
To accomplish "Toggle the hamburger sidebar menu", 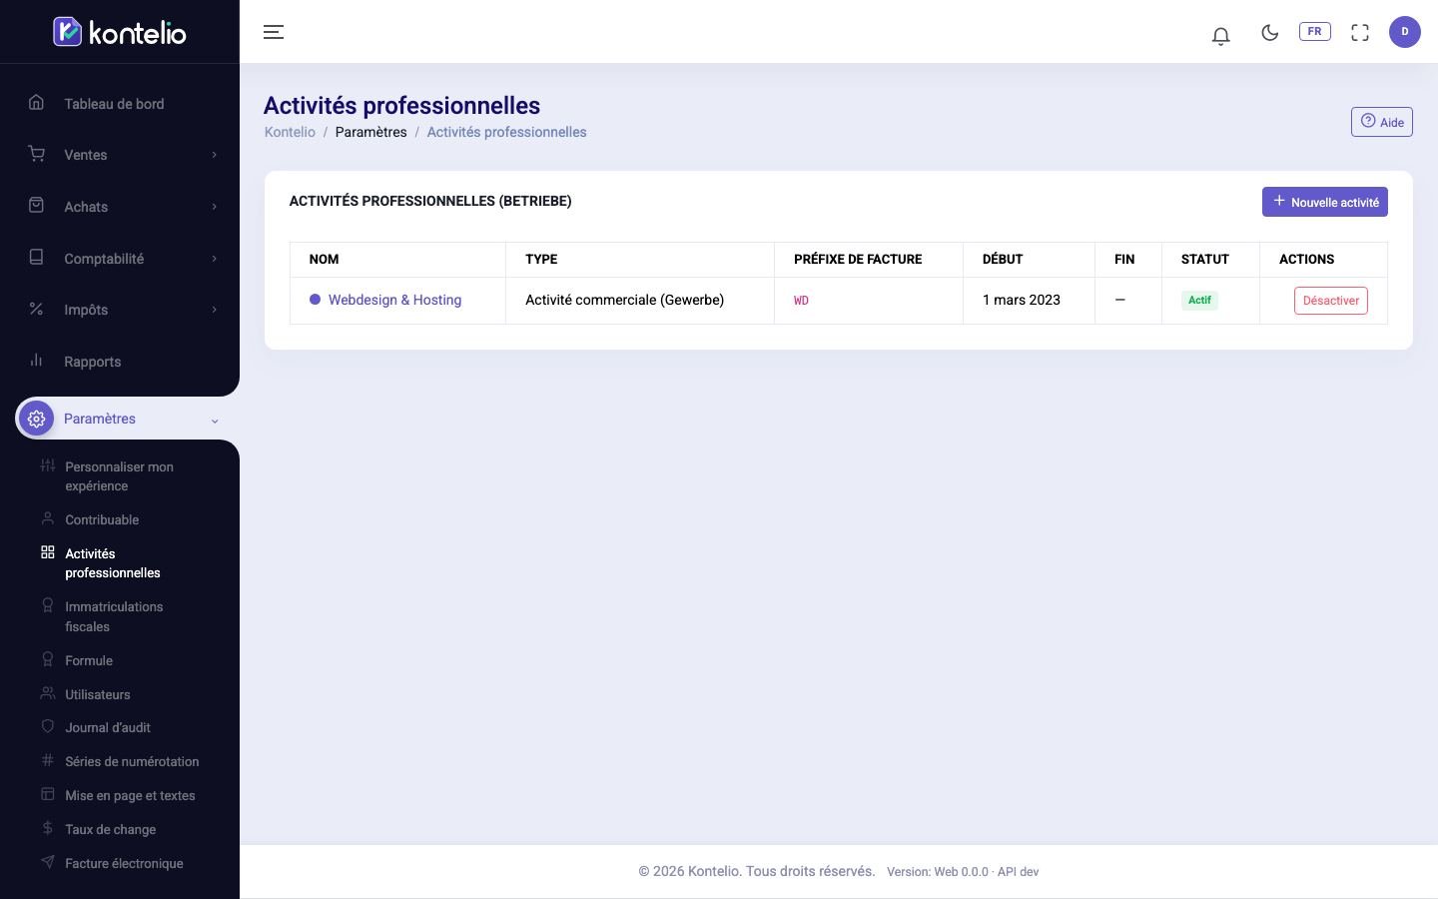I will (274, 32).
